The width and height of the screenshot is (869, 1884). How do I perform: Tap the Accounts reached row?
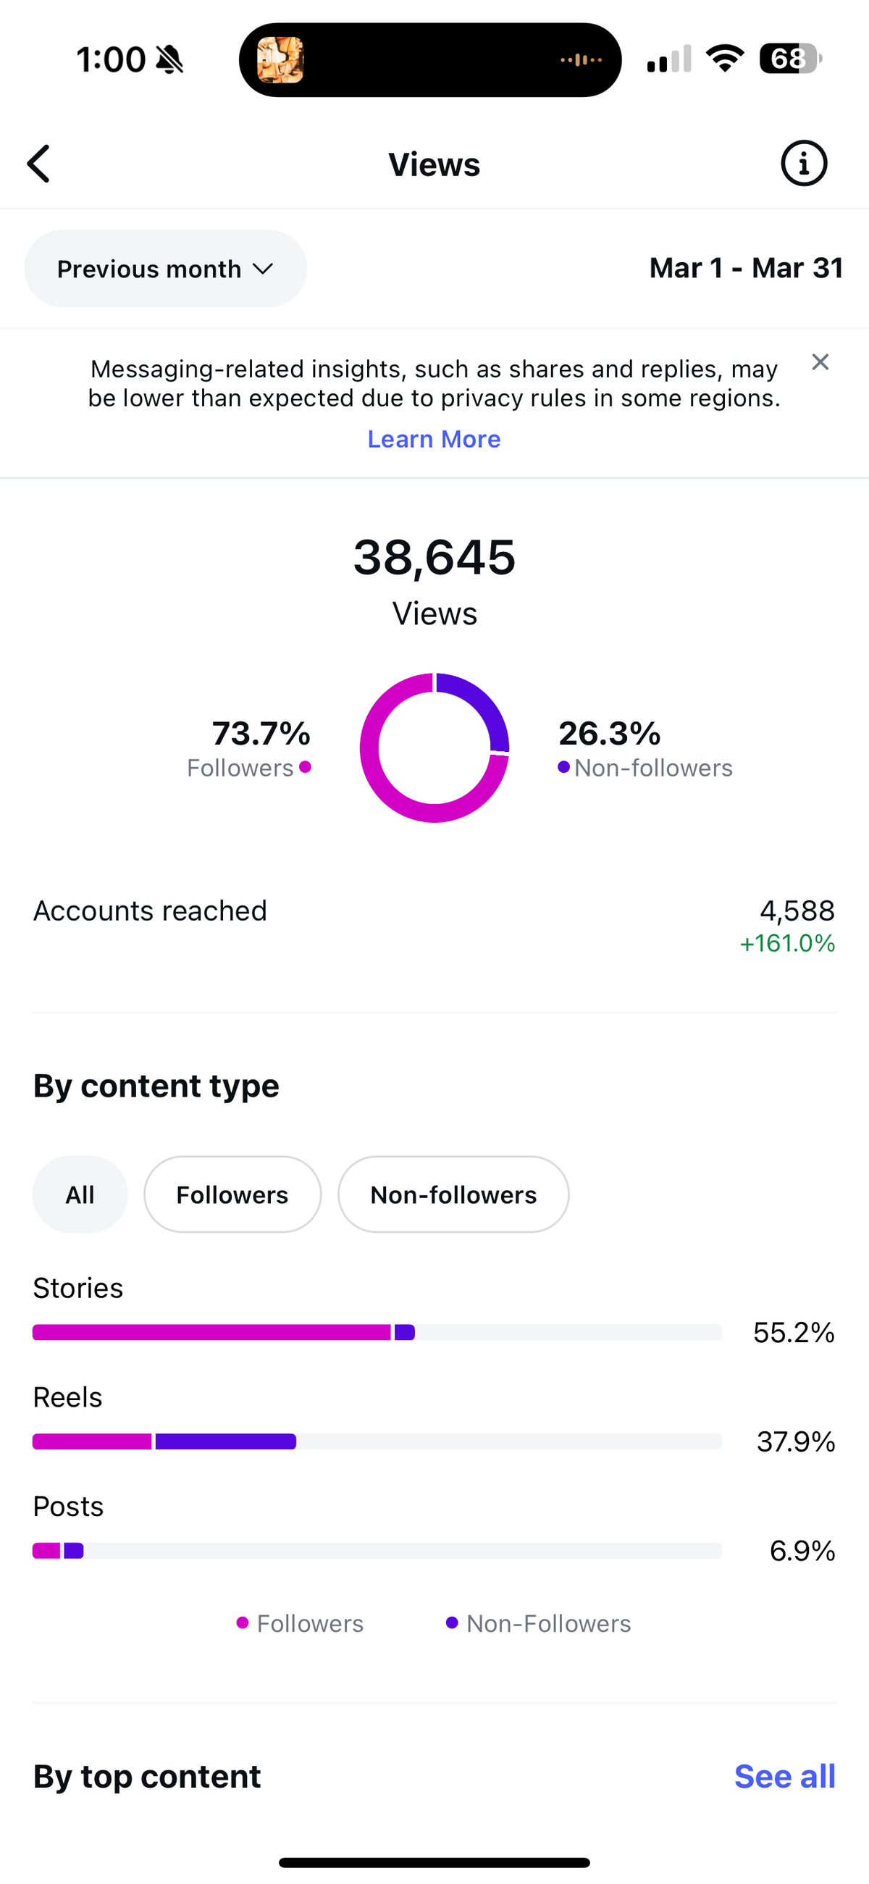434,926
